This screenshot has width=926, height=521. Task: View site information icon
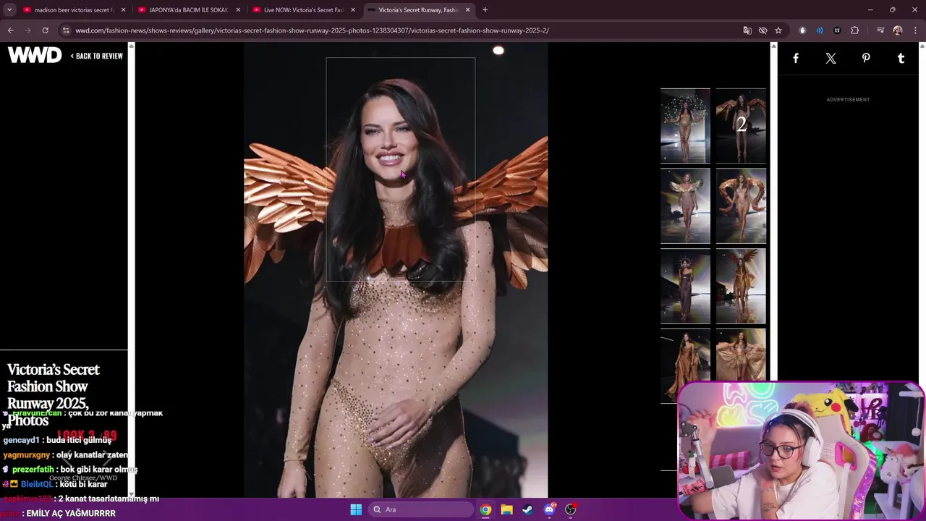click(x=66, y=30)
